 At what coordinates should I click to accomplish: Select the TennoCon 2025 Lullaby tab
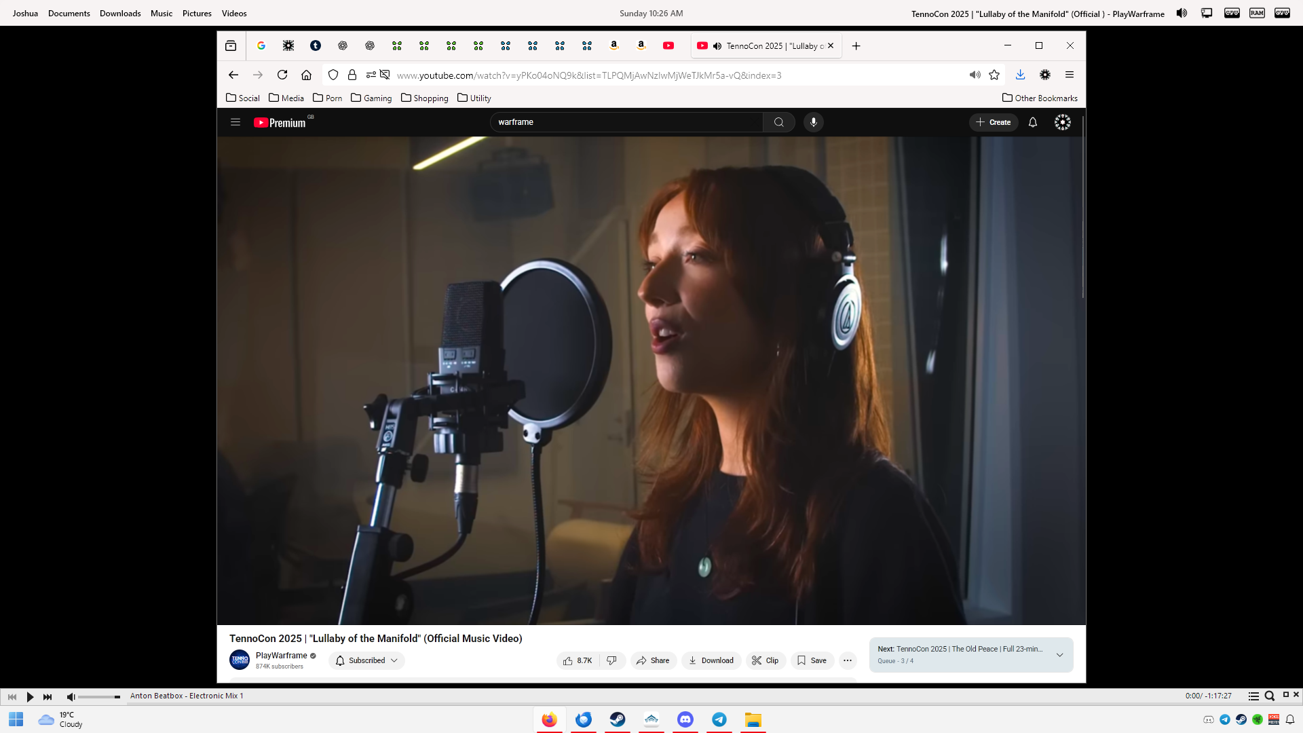click(x=767, y=45)
